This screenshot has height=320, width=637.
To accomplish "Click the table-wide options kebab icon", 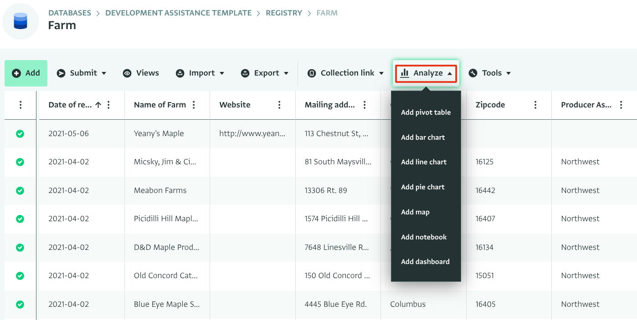I will coord(21,105).
